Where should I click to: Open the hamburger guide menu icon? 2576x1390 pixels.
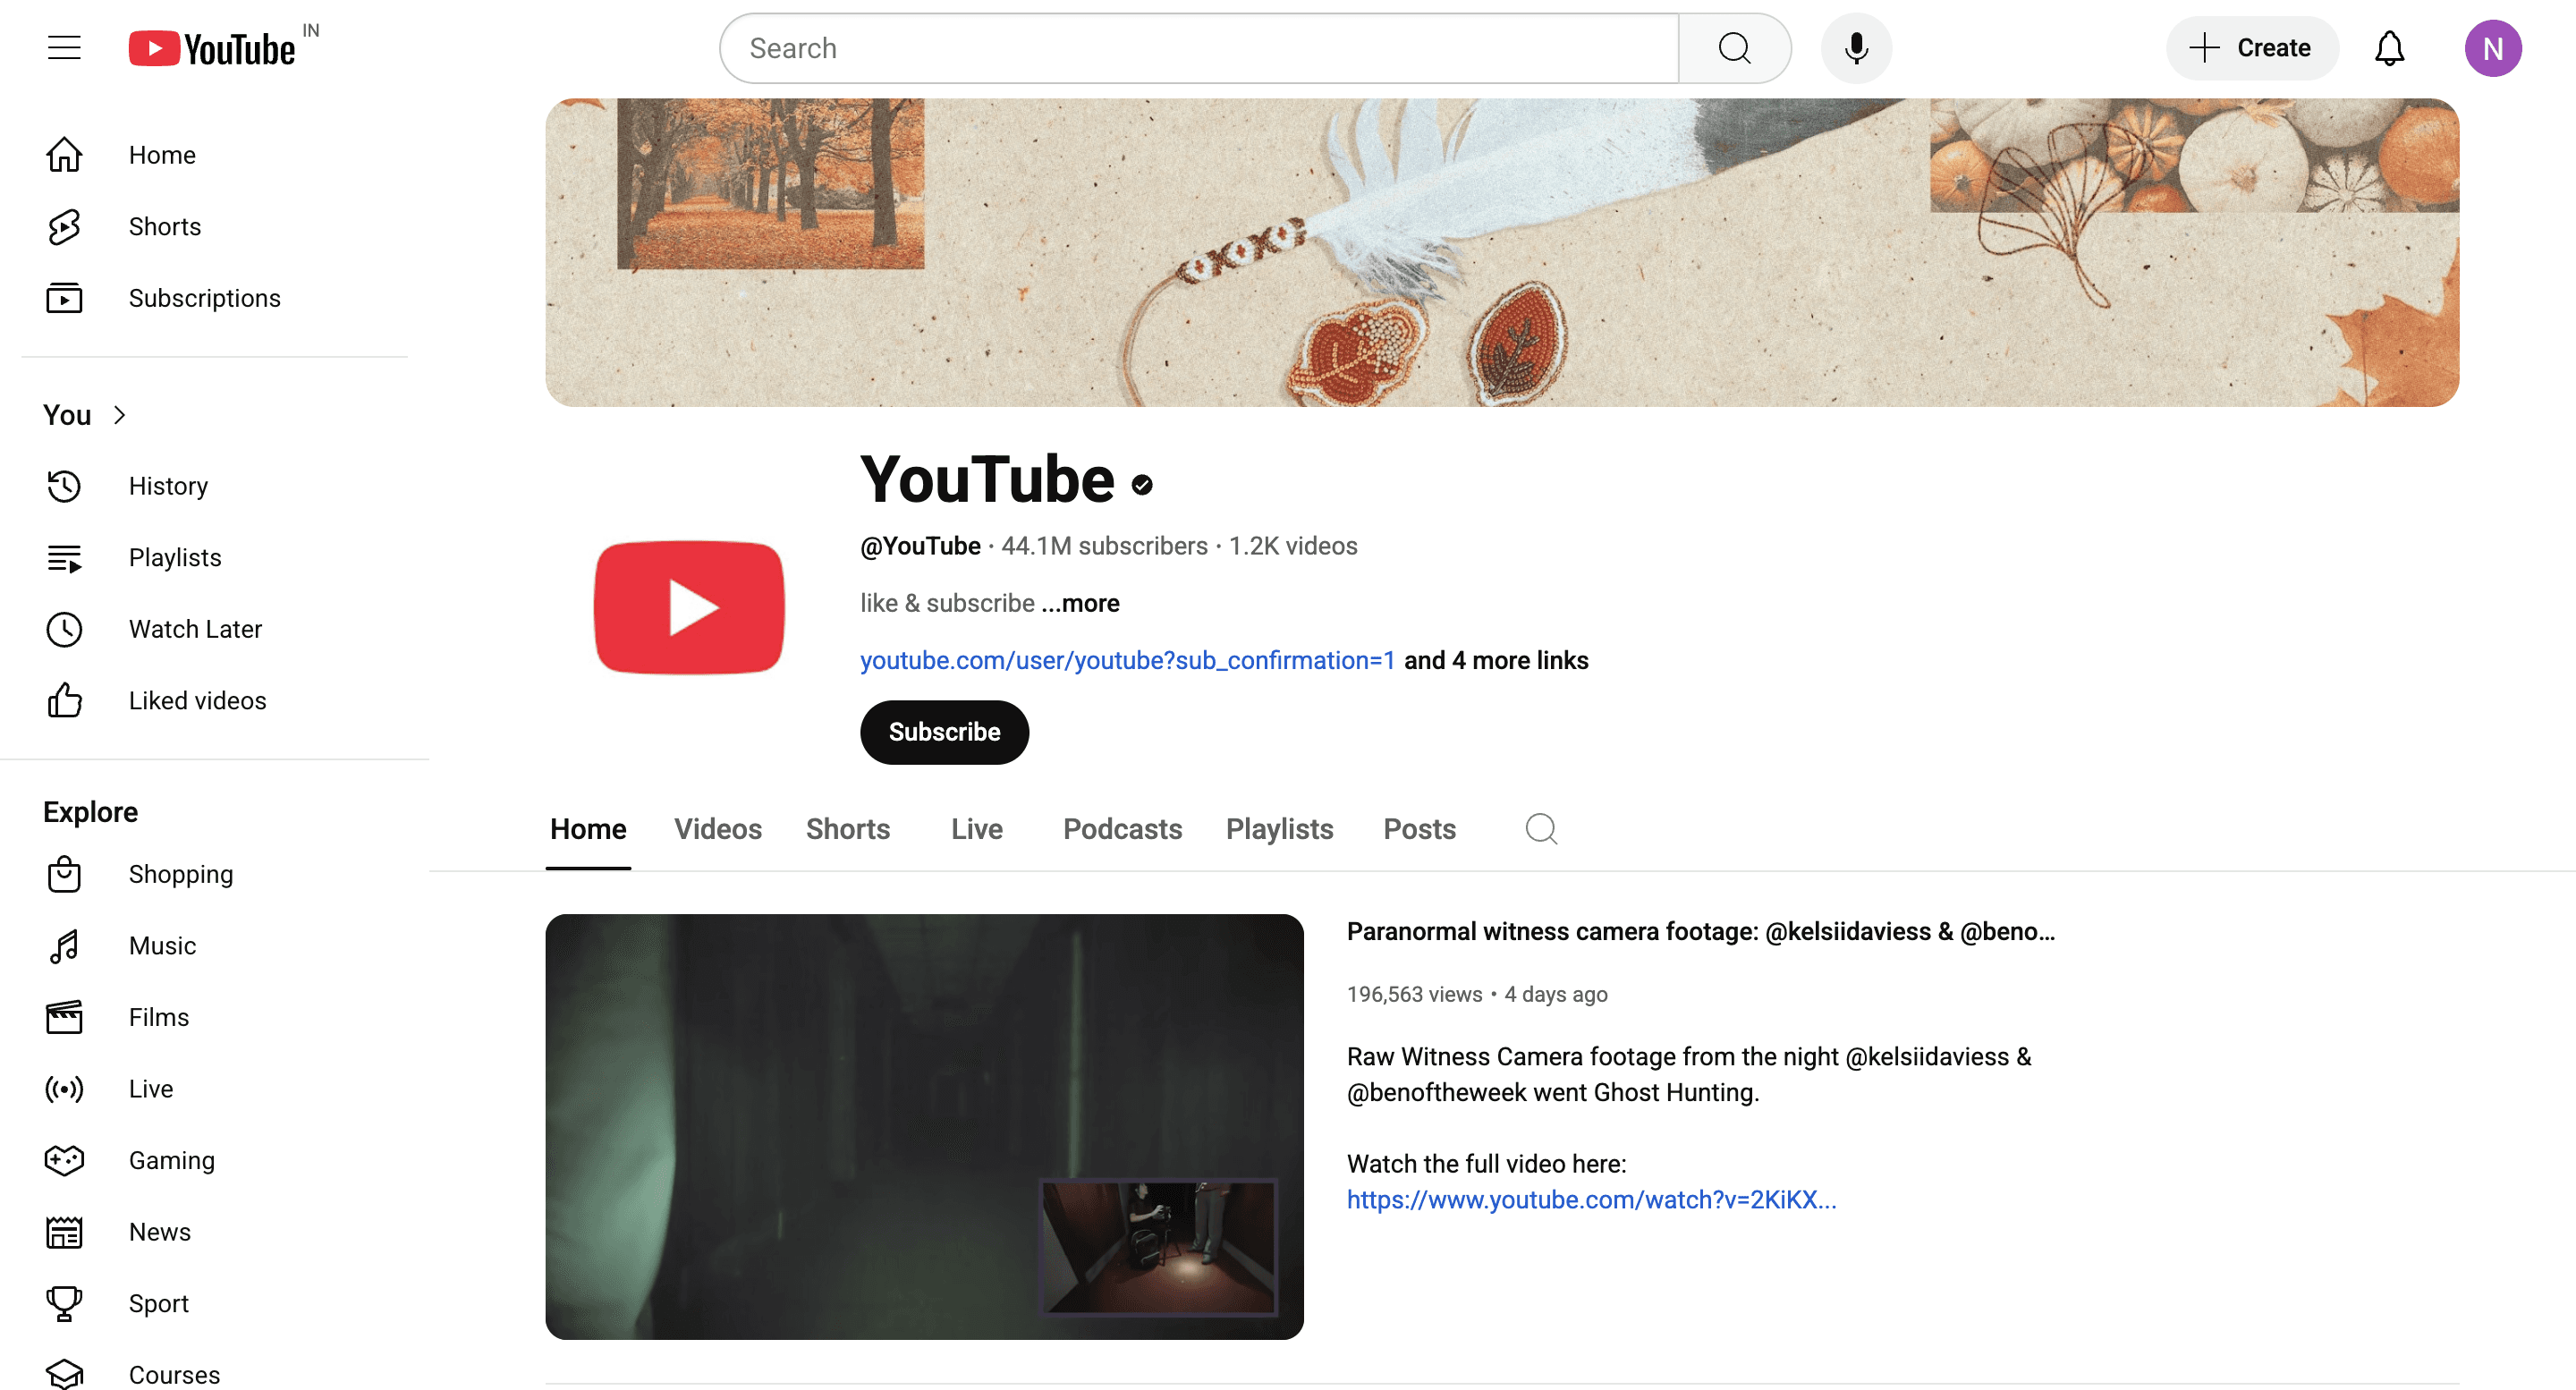click(x=64, y=48)
